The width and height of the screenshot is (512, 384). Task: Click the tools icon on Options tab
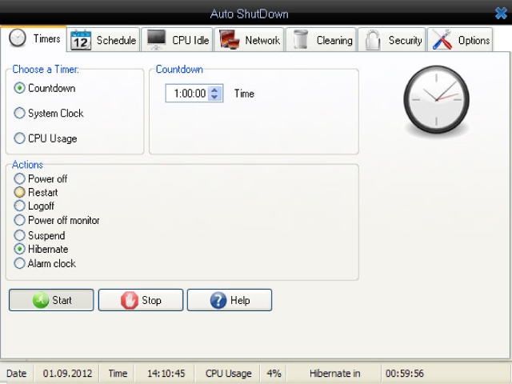coord(442,39)
